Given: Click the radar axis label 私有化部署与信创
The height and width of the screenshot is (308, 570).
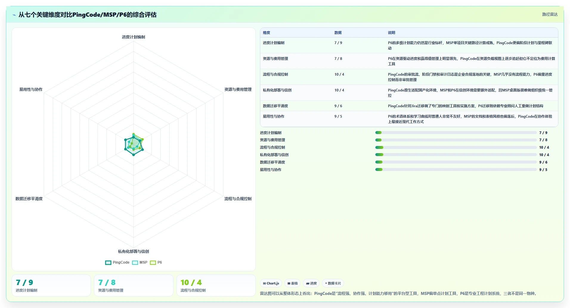Looking at the screenshot, I should [134, 251].
